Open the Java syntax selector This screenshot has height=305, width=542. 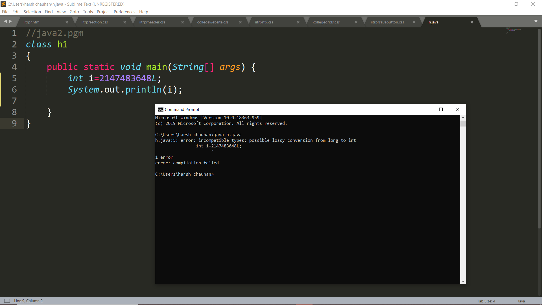click(521, 301)
